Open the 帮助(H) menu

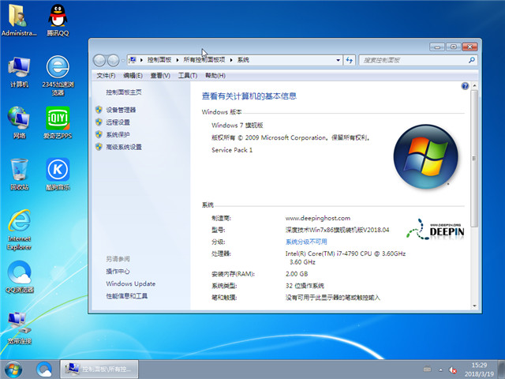[x=215, y=76]
